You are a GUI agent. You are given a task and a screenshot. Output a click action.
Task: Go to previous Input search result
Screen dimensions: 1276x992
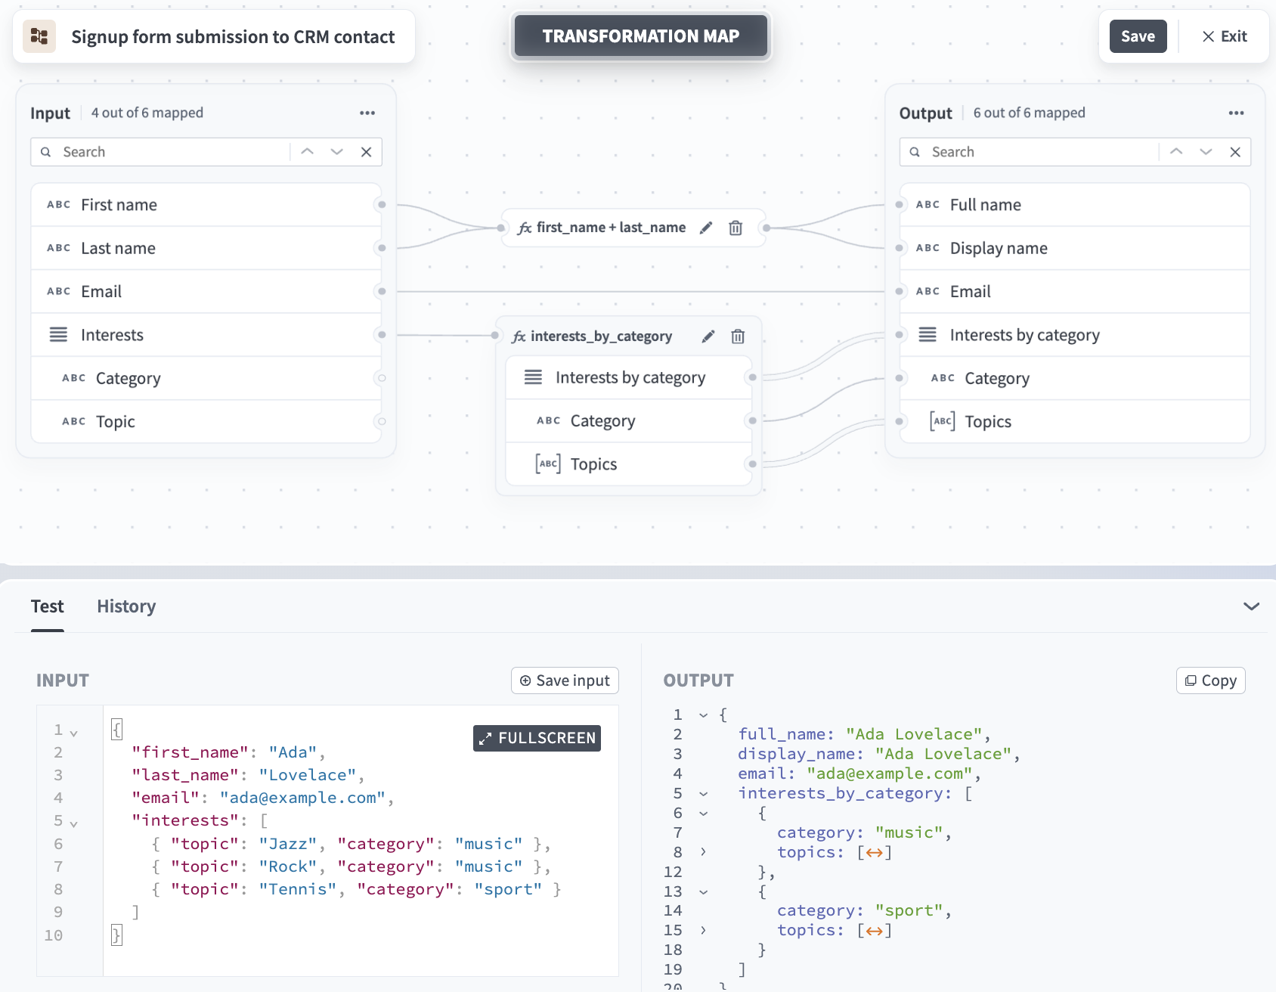307,152
